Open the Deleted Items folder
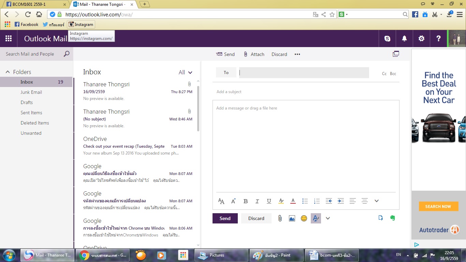The width and height of the screenshot is (466, 262). point(35,123)
